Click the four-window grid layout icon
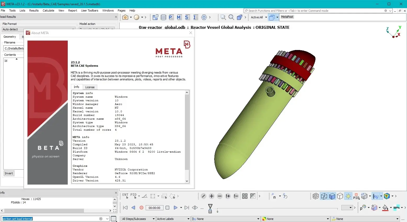The height and width of the screenshot is (222, 407). [245, 196]
